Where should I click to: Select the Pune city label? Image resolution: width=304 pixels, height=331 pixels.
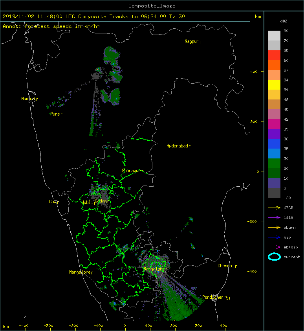[x=55, y=114]
